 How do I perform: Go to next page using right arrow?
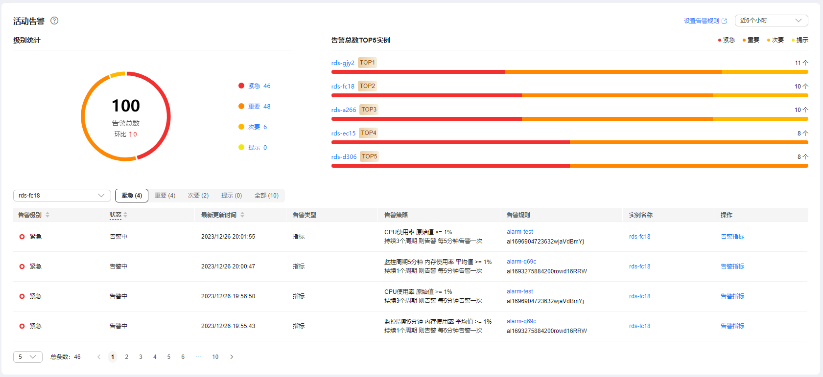232,357
